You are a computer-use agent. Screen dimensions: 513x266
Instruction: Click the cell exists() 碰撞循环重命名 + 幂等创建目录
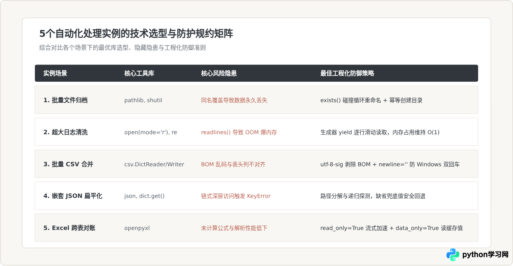372,100
